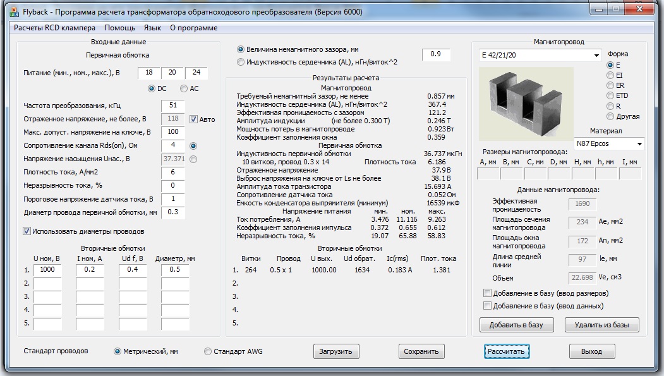664x376 pixels.
Task: Click the Частота преобразования input field
Action: coord(172,105)
